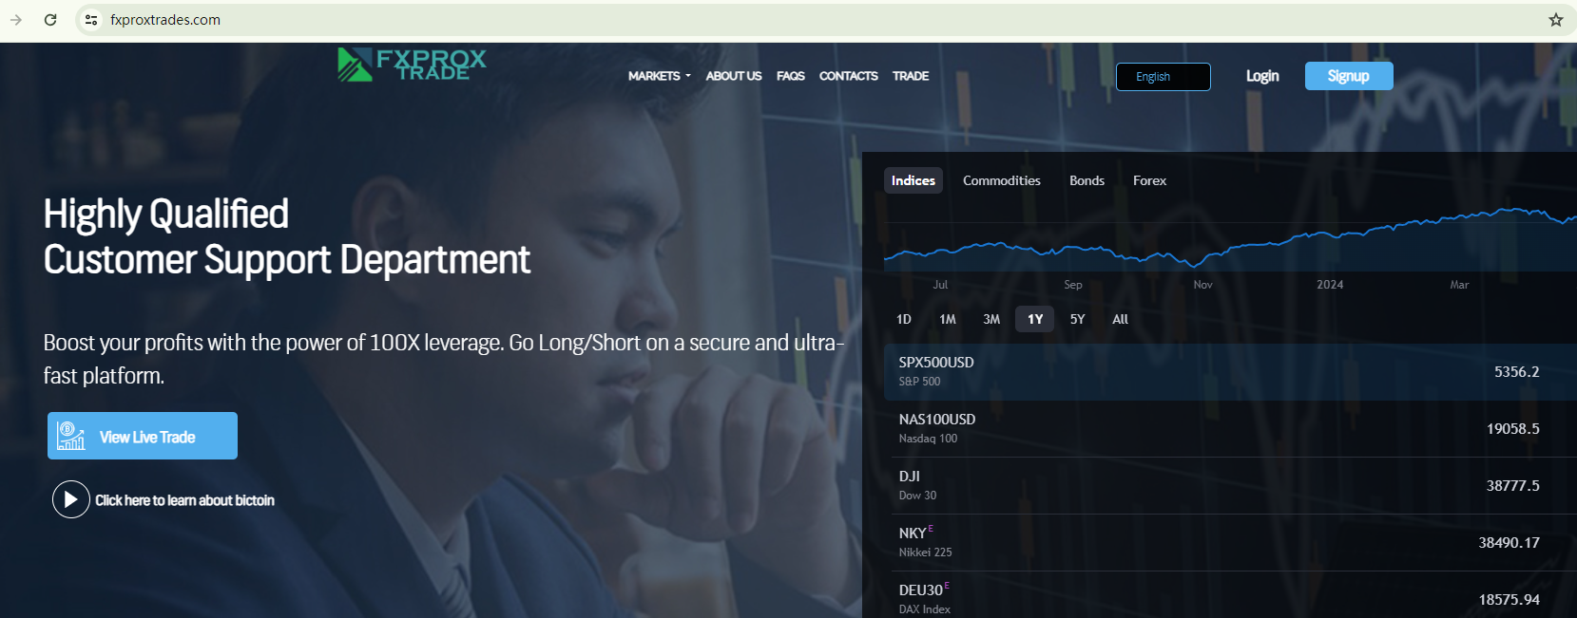Image resolution: width=1577 pixels, height=618 pixels.
Task: Open the MARKETS dropdown menu
Action: pyautogui.click(x=659, y=76)
